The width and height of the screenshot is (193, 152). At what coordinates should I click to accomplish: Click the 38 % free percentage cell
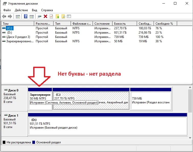[x=159, y=41]
